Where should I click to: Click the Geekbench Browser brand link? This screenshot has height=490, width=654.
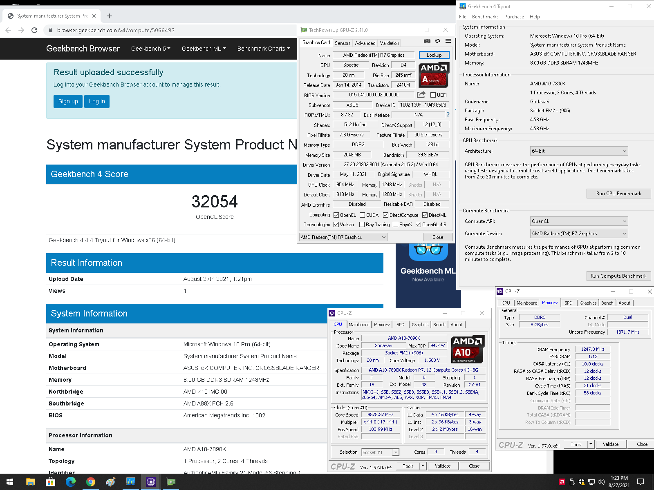(83, 49)
